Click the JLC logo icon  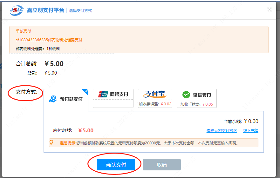(16, 10)
